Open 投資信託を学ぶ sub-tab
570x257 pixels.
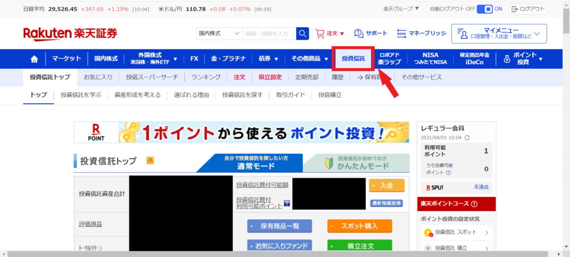pyautogui.click(x=81, y=95)
